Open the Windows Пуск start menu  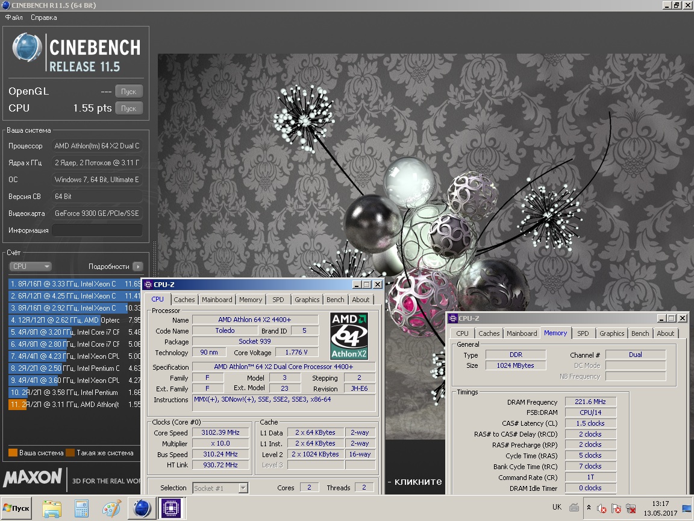16,508
